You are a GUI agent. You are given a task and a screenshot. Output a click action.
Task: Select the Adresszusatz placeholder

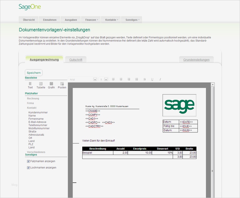click(36, 135)
